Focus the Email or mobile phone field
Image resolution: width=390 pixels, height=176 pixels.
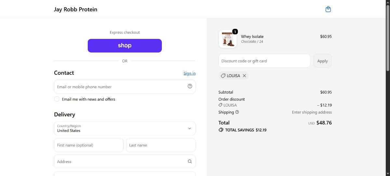pos(125,87)
